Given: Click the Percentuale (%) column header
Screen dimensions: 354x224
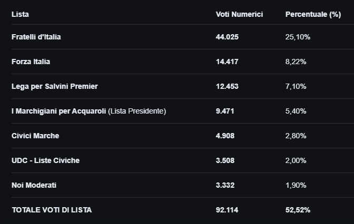Looking at the screenshot, I should 313,14.
